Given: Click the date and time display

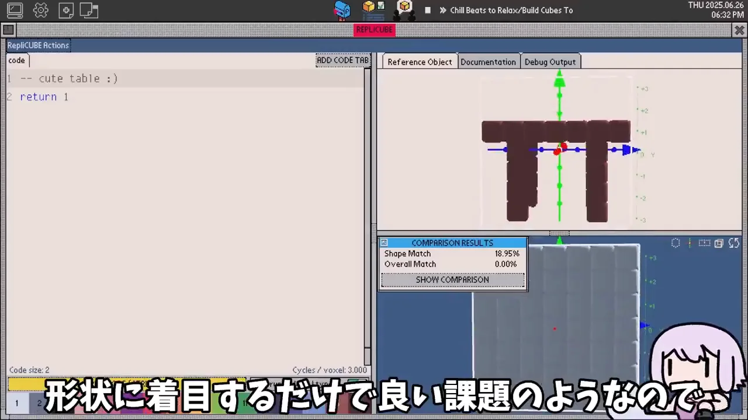Looking at the screenshot, I should [716, 10].
